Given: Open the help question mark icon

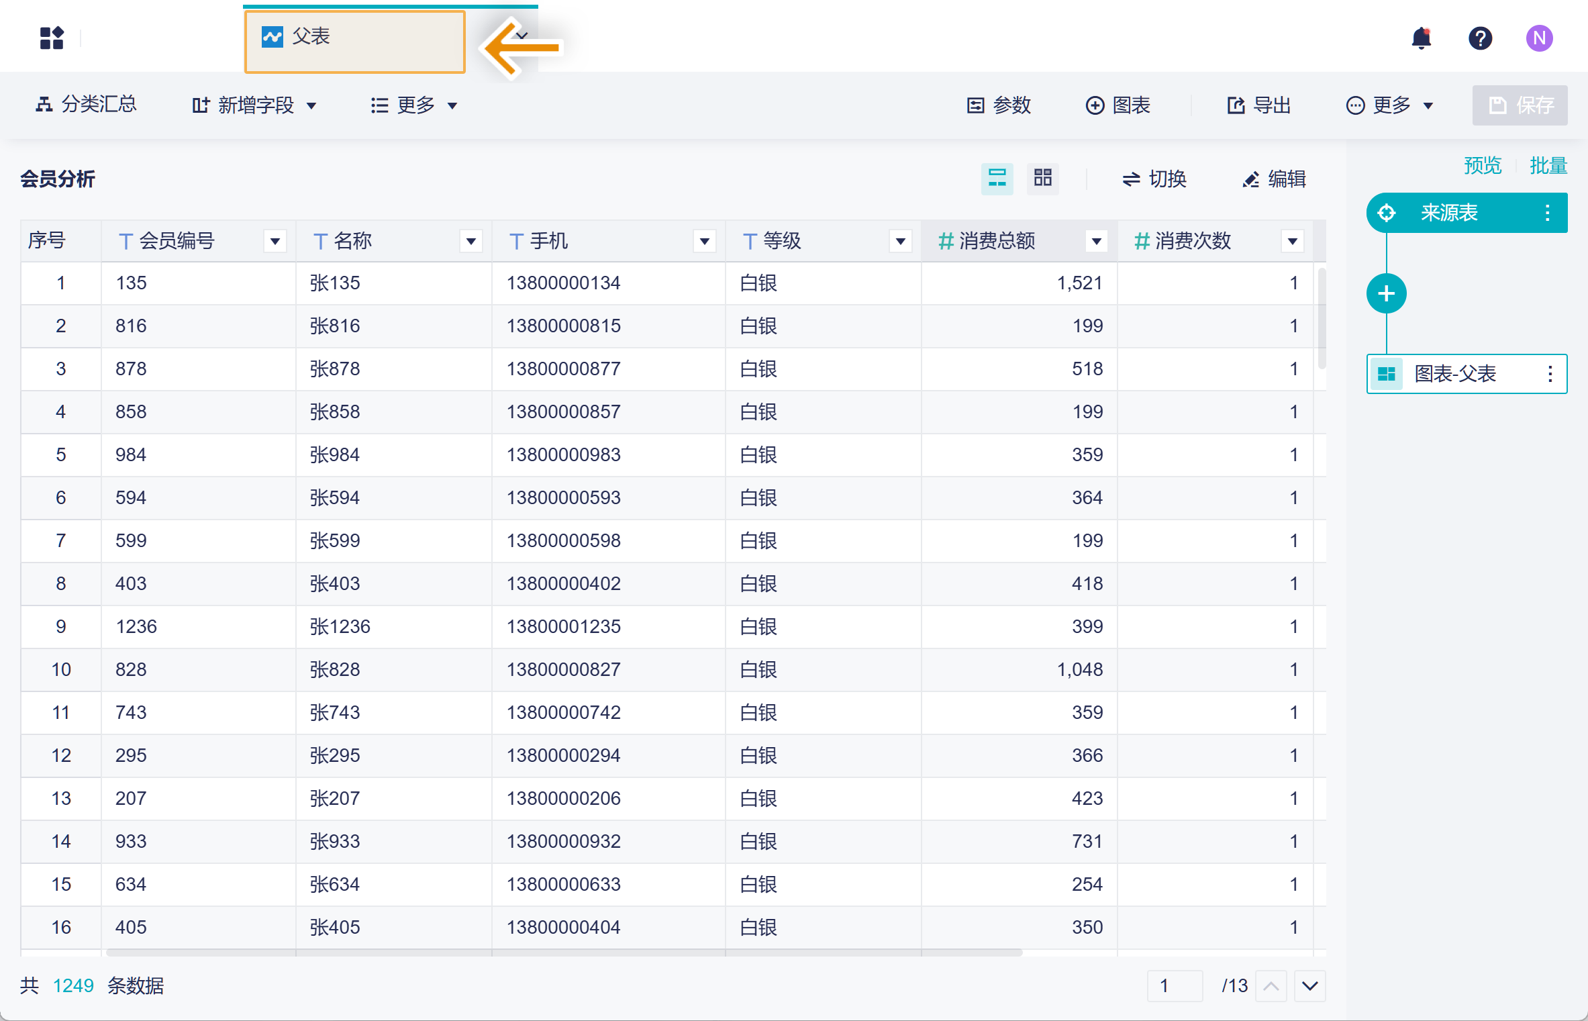Looking at the screenshot, I should point(1480,38).
